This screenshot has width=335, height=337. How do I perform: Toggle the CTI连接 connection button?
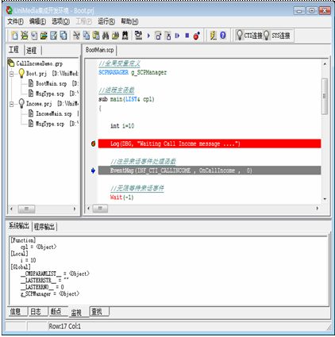249,35
